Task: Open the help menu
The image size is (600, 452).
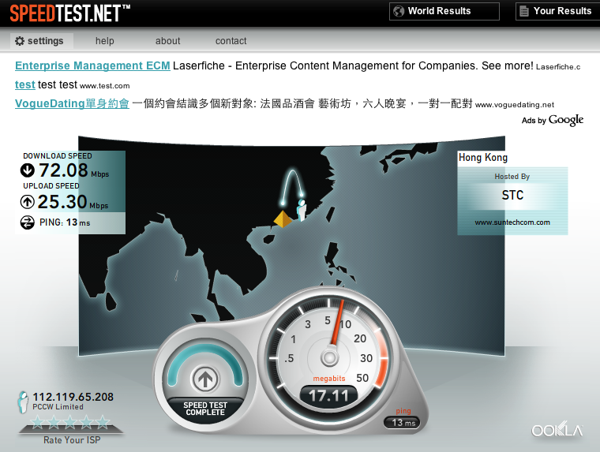Action: (104, 41)
